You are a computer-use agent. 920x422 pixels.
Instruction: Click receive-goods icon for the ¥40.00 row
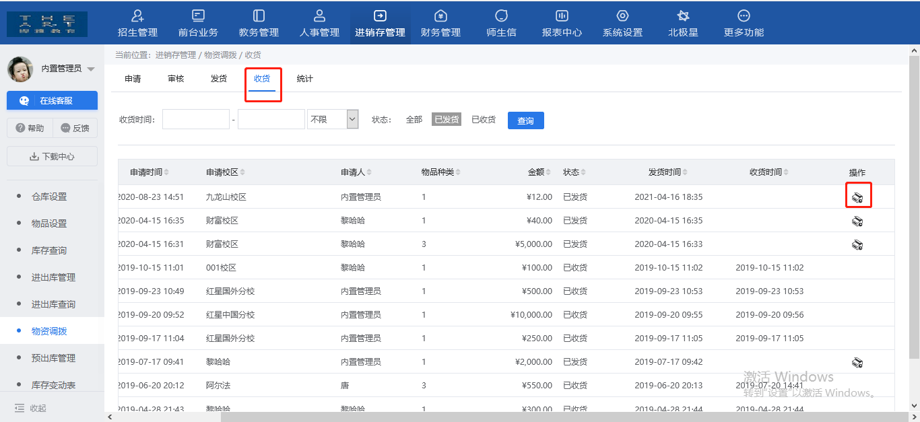pyautogui.click(x=857, y=221)
